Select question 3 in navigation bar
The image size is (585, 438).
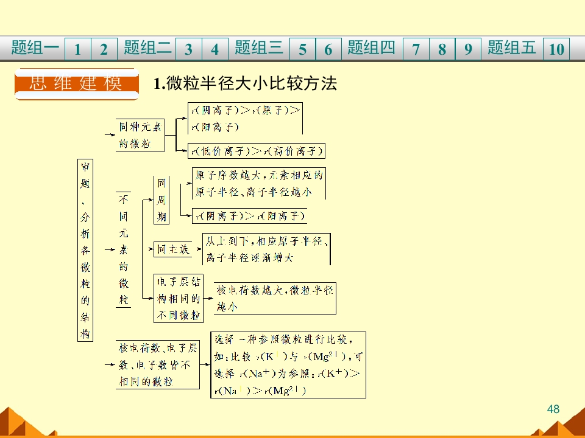[x=188, y=49]
